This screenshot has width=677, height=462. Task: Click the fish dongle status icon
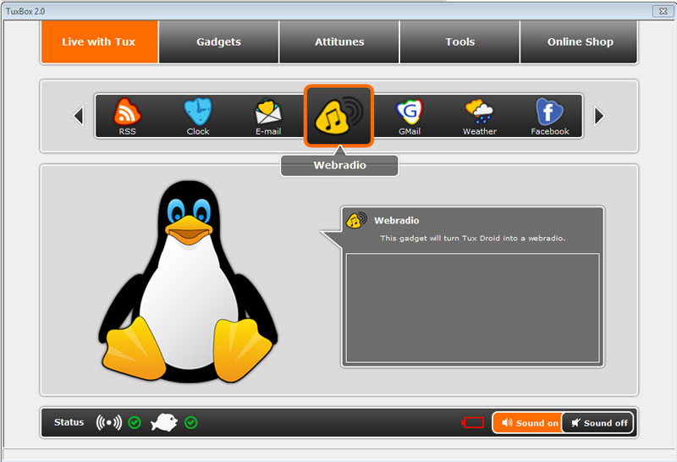(163, 422)
